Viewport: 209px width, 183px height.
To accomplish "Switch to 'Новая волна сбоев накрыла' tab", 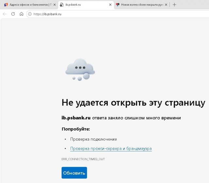I will tap(142, 5).
